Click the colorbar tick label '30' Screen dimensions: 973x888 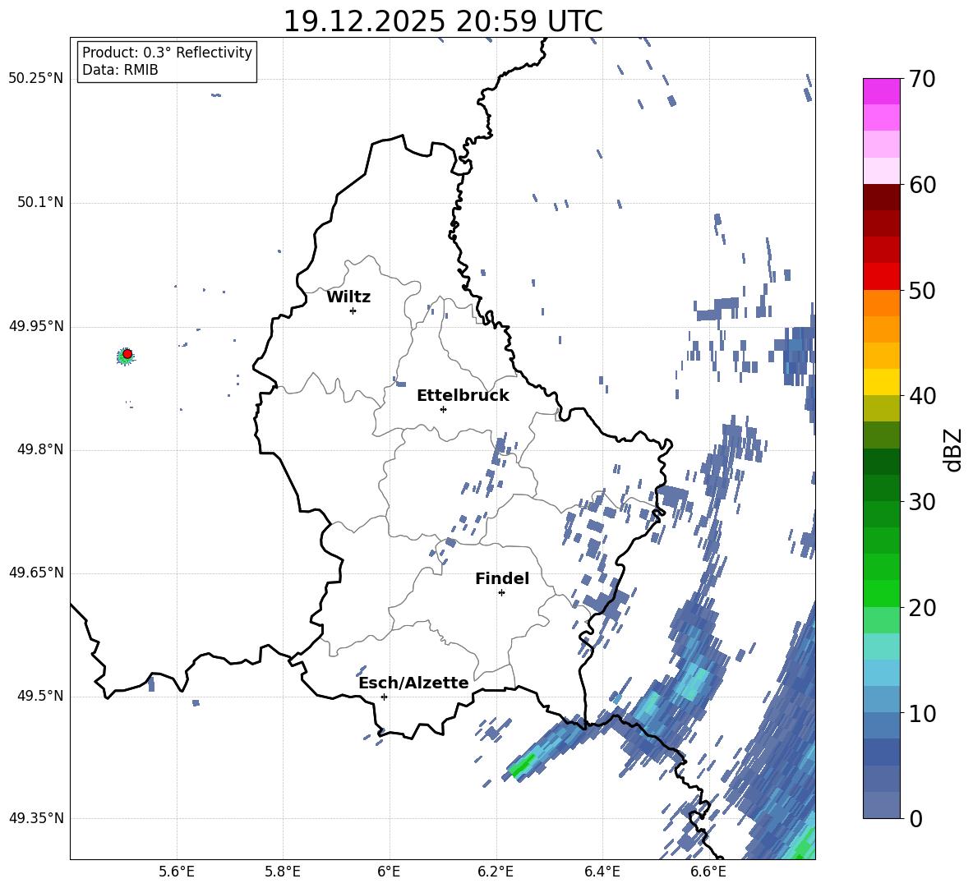pos(922,502)
